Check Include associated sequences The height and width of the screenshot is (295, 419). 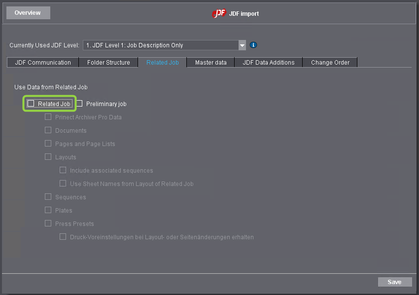coord(63,170)
